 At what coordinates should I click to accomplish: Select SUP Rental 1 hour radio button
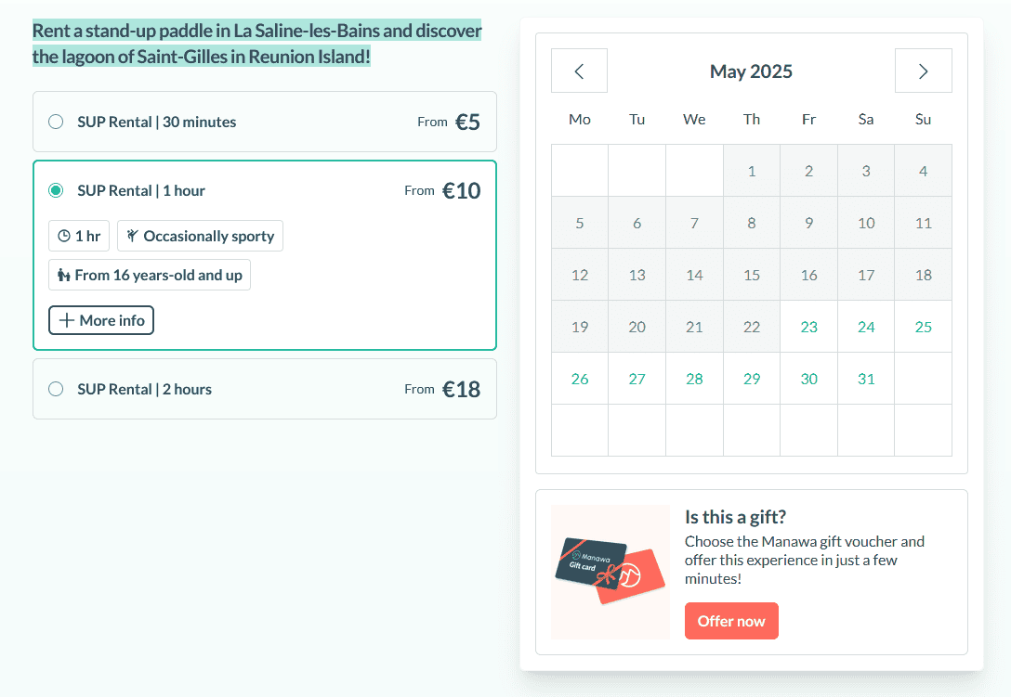[x=56, y=190]
